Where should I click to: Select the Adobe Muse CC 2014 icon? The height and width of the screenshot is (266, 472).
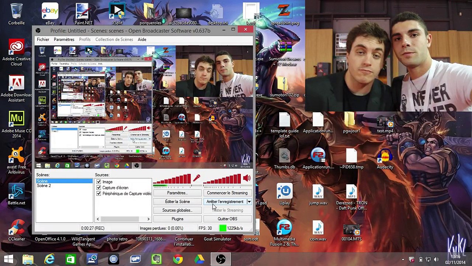[x=17, y=125]
